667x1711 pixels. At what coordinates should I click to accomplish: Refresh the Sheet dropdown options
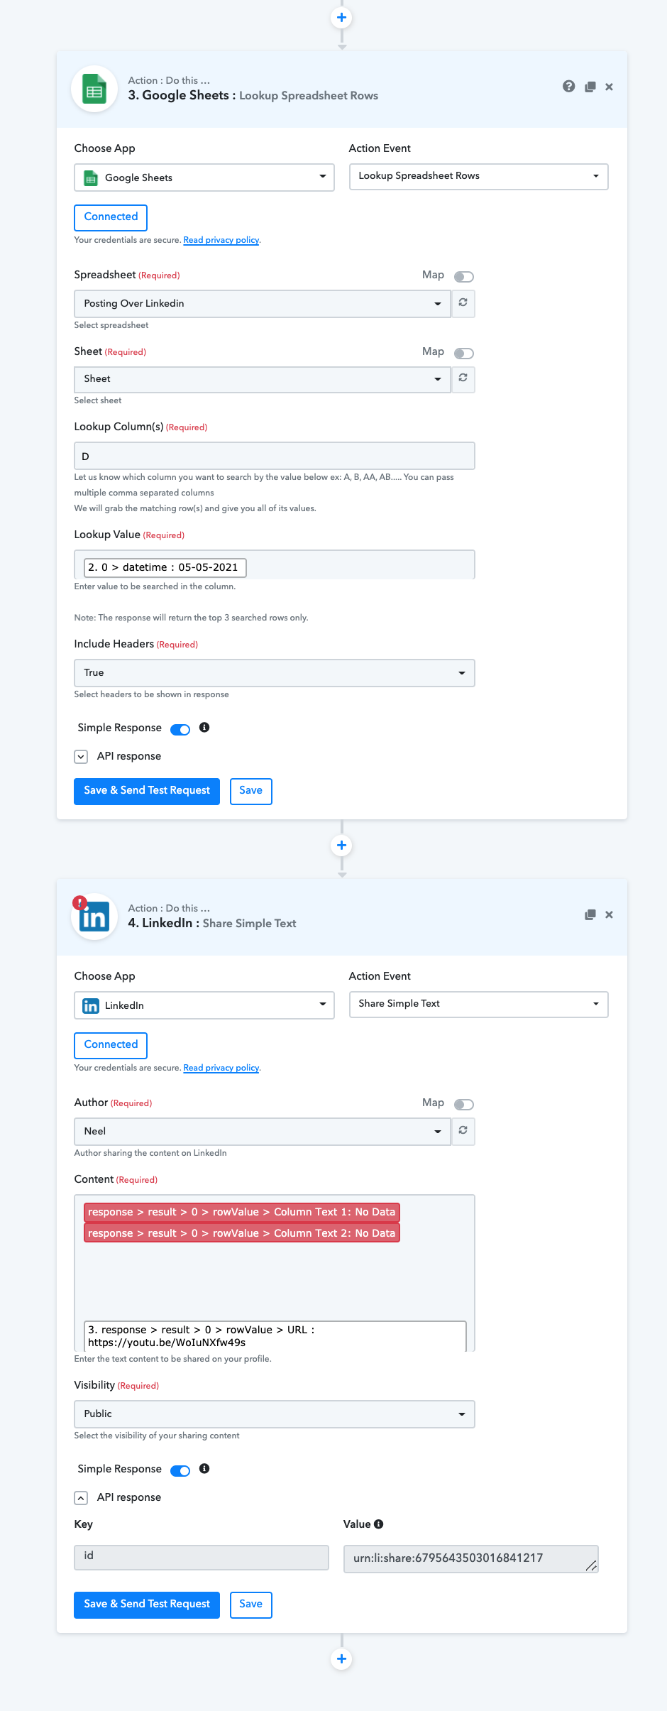pos(463,378)
